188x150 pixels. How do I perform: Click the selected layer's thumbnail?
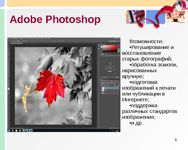pos(103,88)
